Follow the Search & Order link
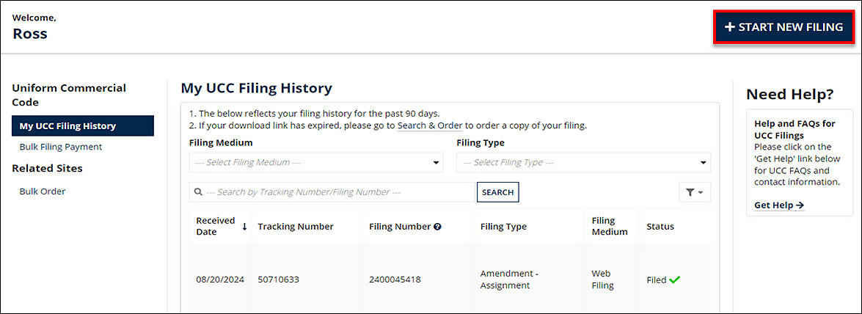Screen dimensions: 862x314 click(x=429, y=125)
